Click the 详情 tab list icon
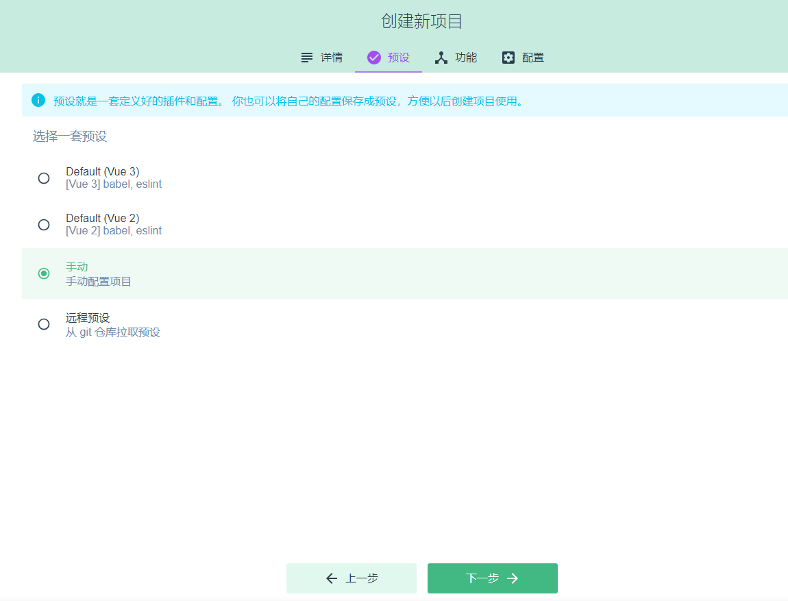The width and height of the screenshot is (788, 601). pyautogui.click(x=307, y=58)
